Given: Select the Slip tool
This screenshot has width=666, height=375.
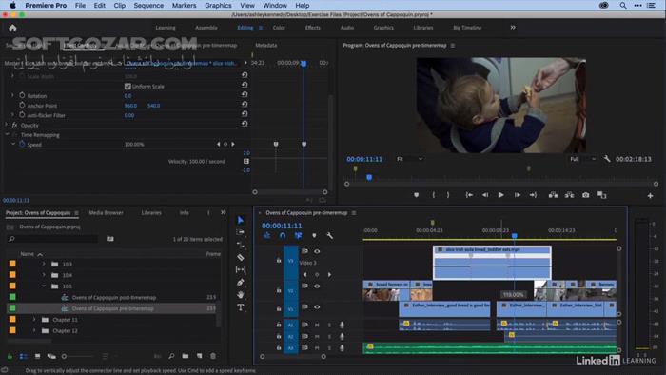Looking at the screenshot, I should 241,269.
